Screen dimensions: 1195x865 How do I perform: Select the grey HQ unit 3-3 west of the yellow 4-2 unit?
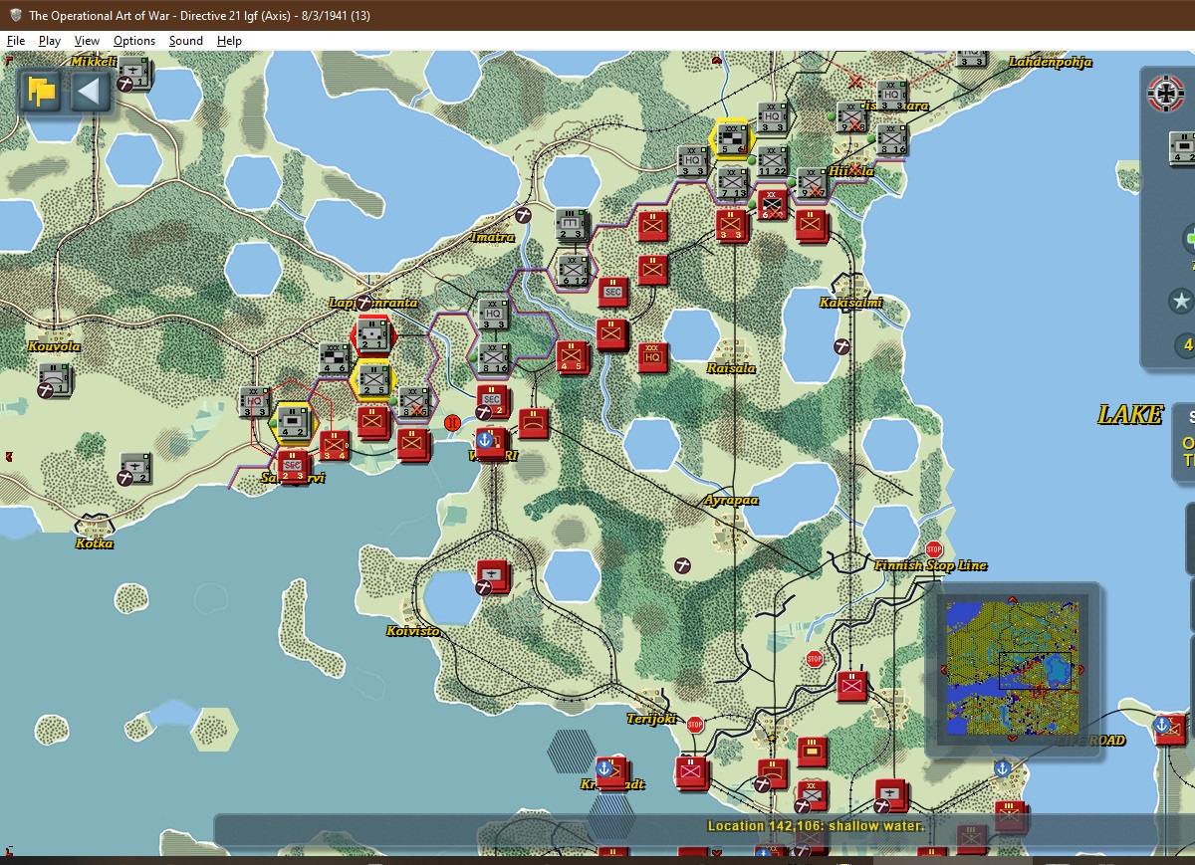click(255, 402)
